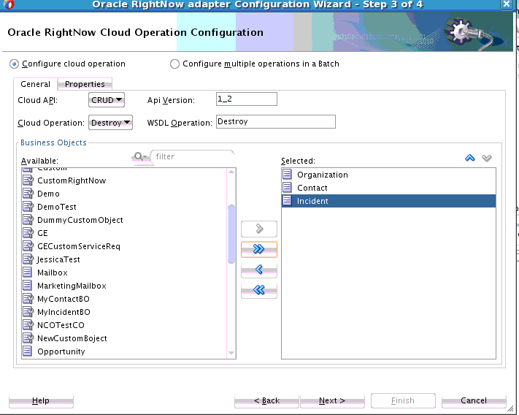The width and height of the screenshot is (519, 415).
Task: Click the MarketingMailbox document icon
Action: click(28, 286)
